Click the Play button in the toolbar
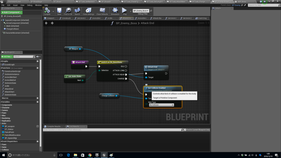Image resolution: width=281 pixels, height=158 pixels. point(125,11)
